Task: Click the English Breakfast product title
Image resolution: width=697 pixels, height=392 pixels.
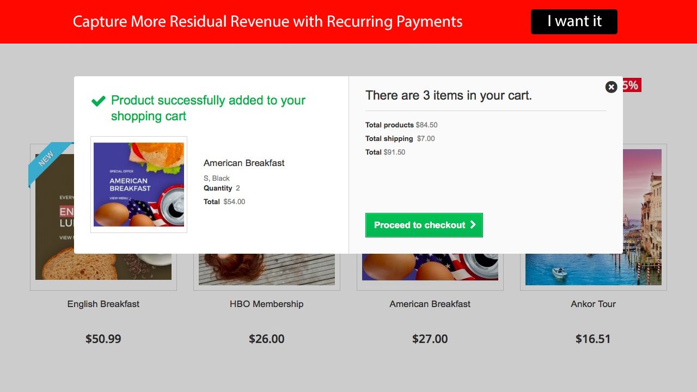Action: click(x=103, y=304)
